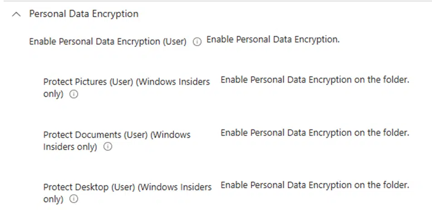Click "Windows Insiders only" note in Pictures row
The image size is (432, 210).
(x=174, y=82)
